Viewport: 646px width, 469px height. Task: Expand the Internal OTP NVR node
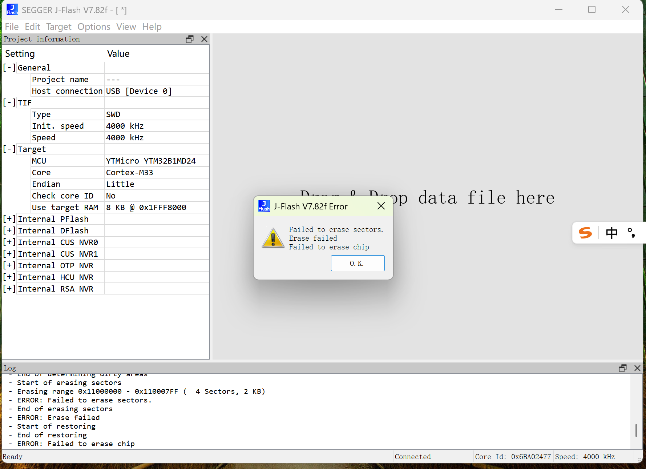tap(9, 265)
